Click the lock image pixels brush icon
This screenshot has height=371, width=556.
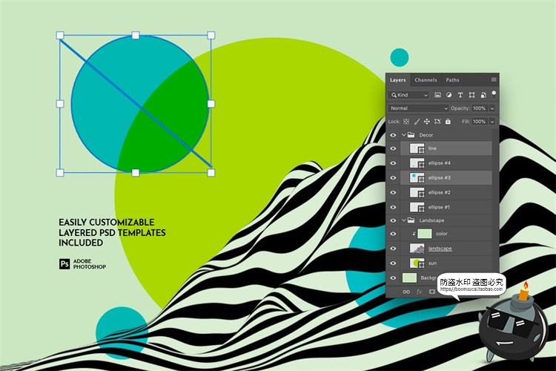click(417, 121)
